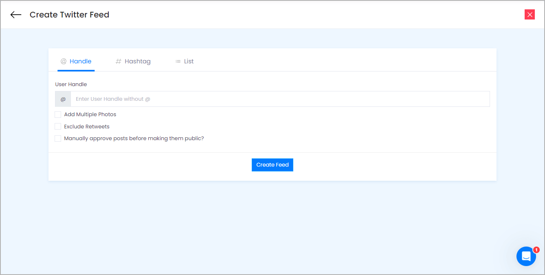Switch to the Hashtag tab
The width and height of the screenshot is (545, 275).
133,61
